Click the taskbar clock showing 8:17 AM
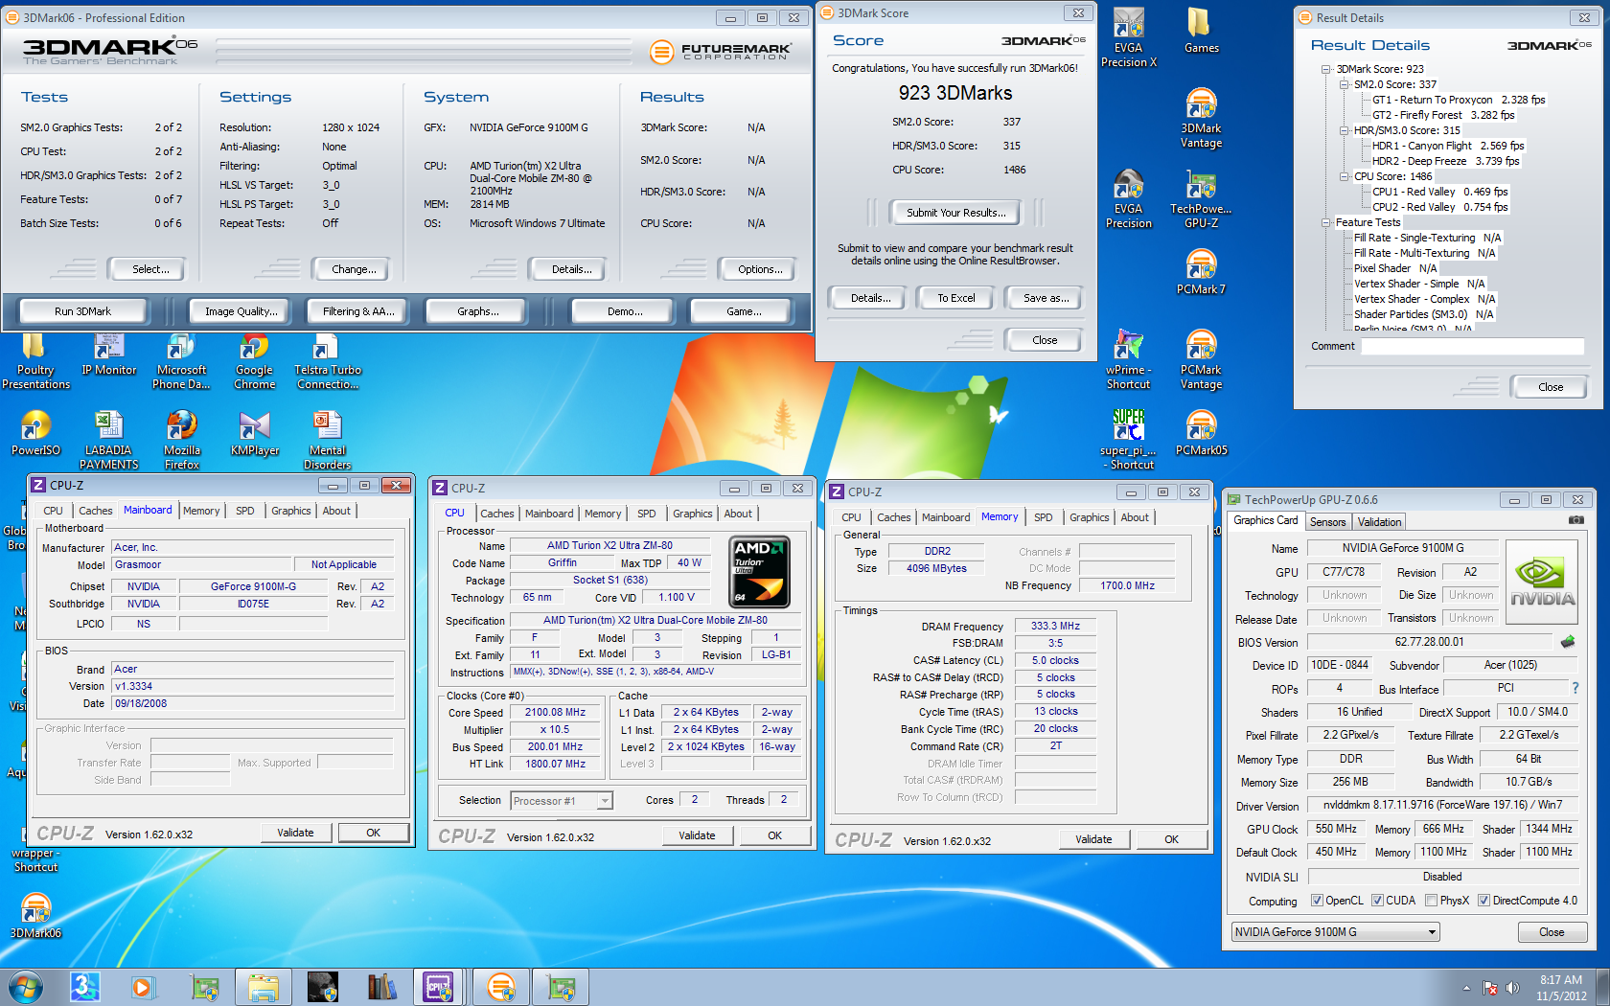The image size is (1610, 1006). pos(1561,988)
